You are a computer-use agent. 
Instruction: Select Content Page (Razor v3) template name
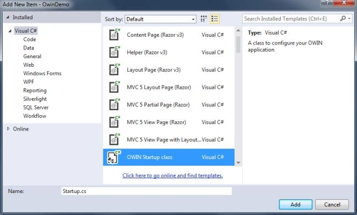155,35
